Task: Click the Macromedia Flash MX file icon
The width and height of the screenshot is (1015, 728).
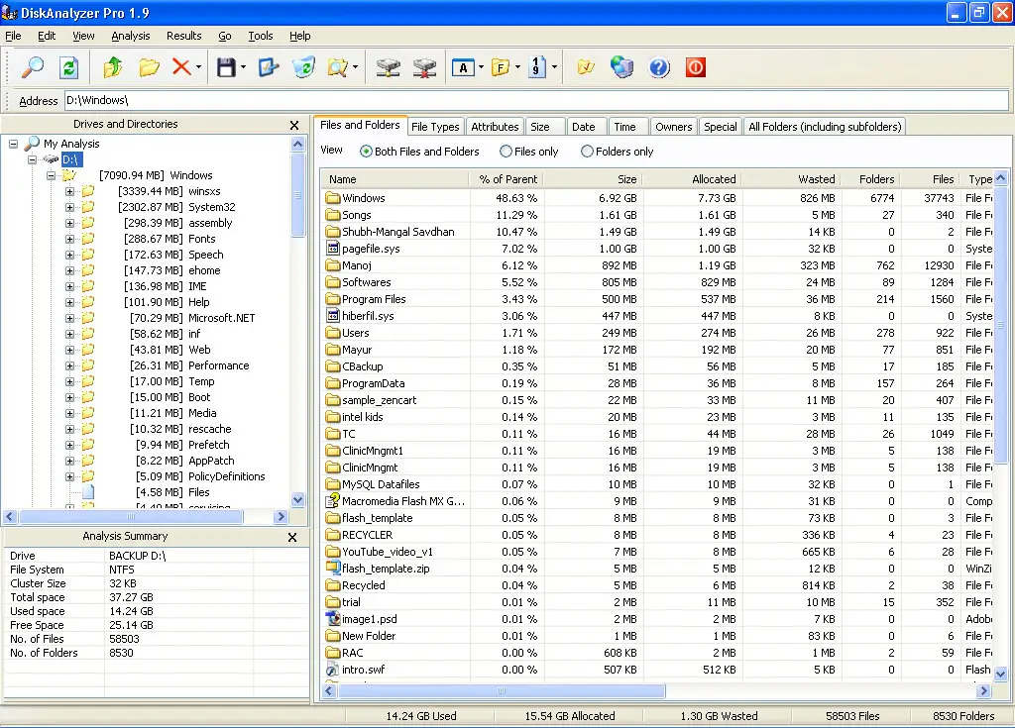Action: (x=333, y=501)
